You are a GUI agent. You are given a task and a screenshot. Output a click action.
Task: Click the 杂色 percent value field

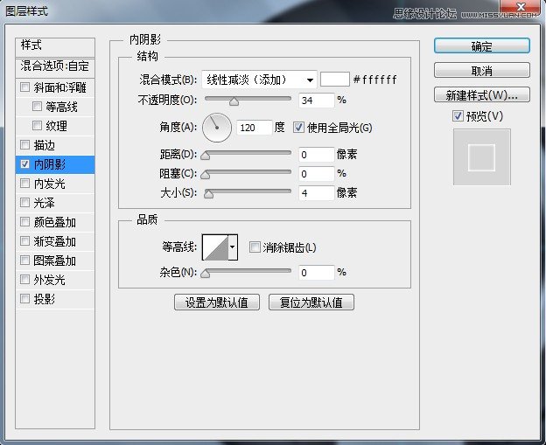pos(316,273)
